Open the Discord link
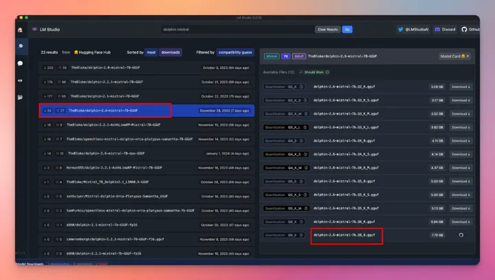Image resolution: width=495 pixels, height=280 pixels. coord(445,30)
